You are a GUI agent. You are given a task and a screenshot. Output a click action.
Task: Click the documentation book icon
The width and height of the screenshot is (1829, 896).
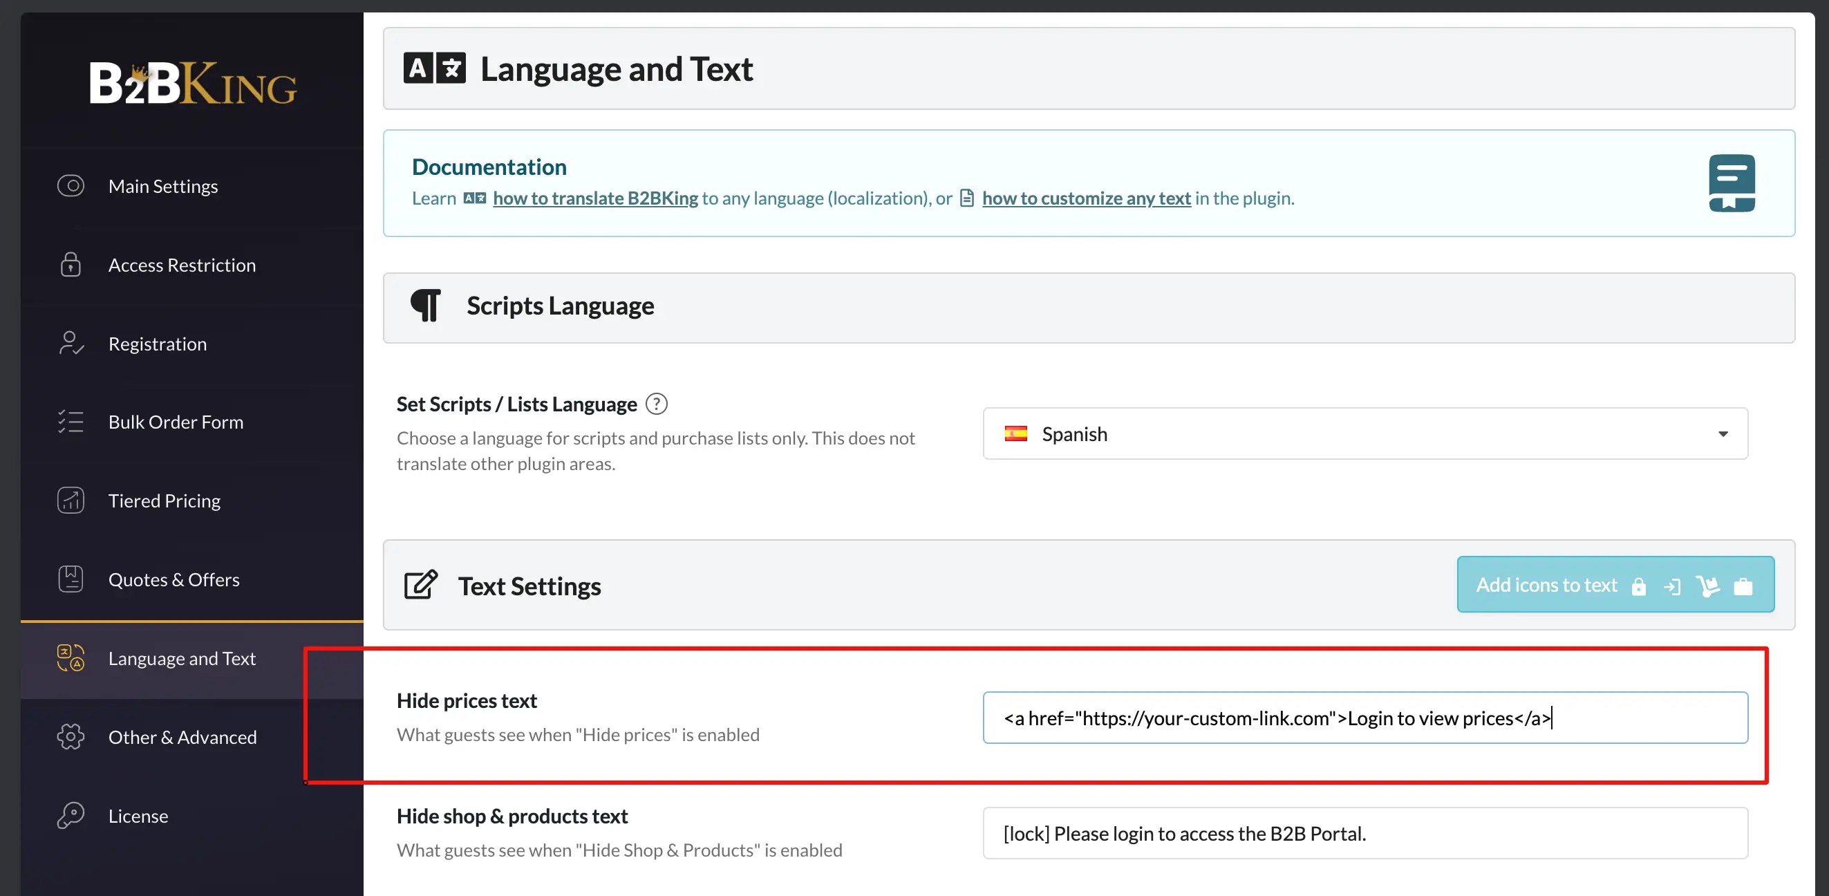[1731, 183]
